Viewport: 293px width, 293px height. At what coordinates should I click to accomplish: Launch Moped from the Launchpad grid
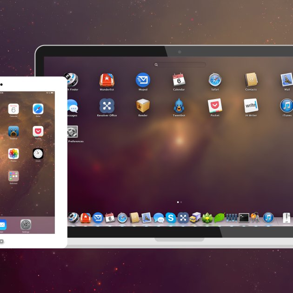pos(143,80)
